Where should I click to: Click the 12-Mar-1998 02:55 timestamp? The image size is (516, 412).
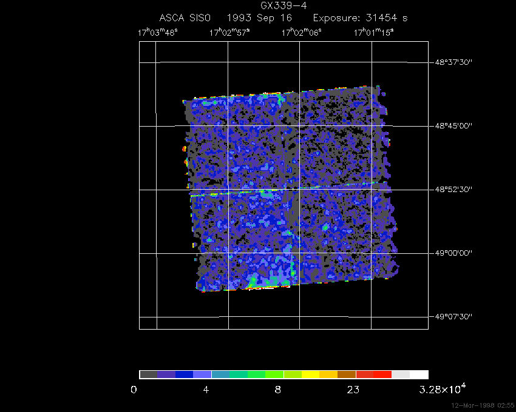pyautogui.click(x=483, y=405)
